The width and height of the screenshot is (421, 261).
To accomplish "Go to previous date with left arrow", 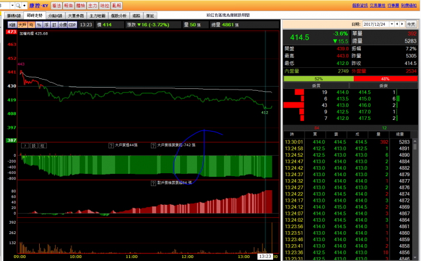I will 397,24.
